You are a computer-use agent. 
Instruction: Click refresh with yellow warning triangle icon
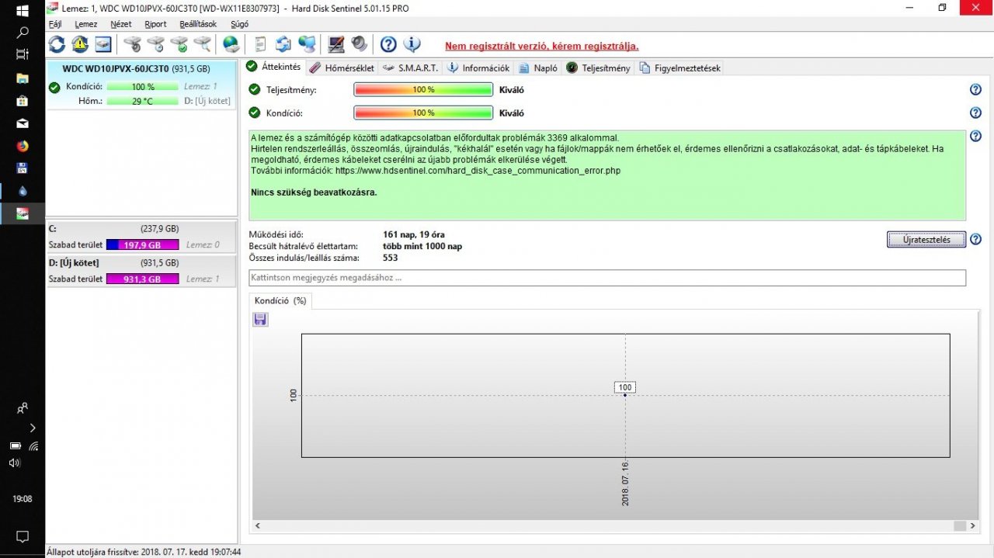80,44
